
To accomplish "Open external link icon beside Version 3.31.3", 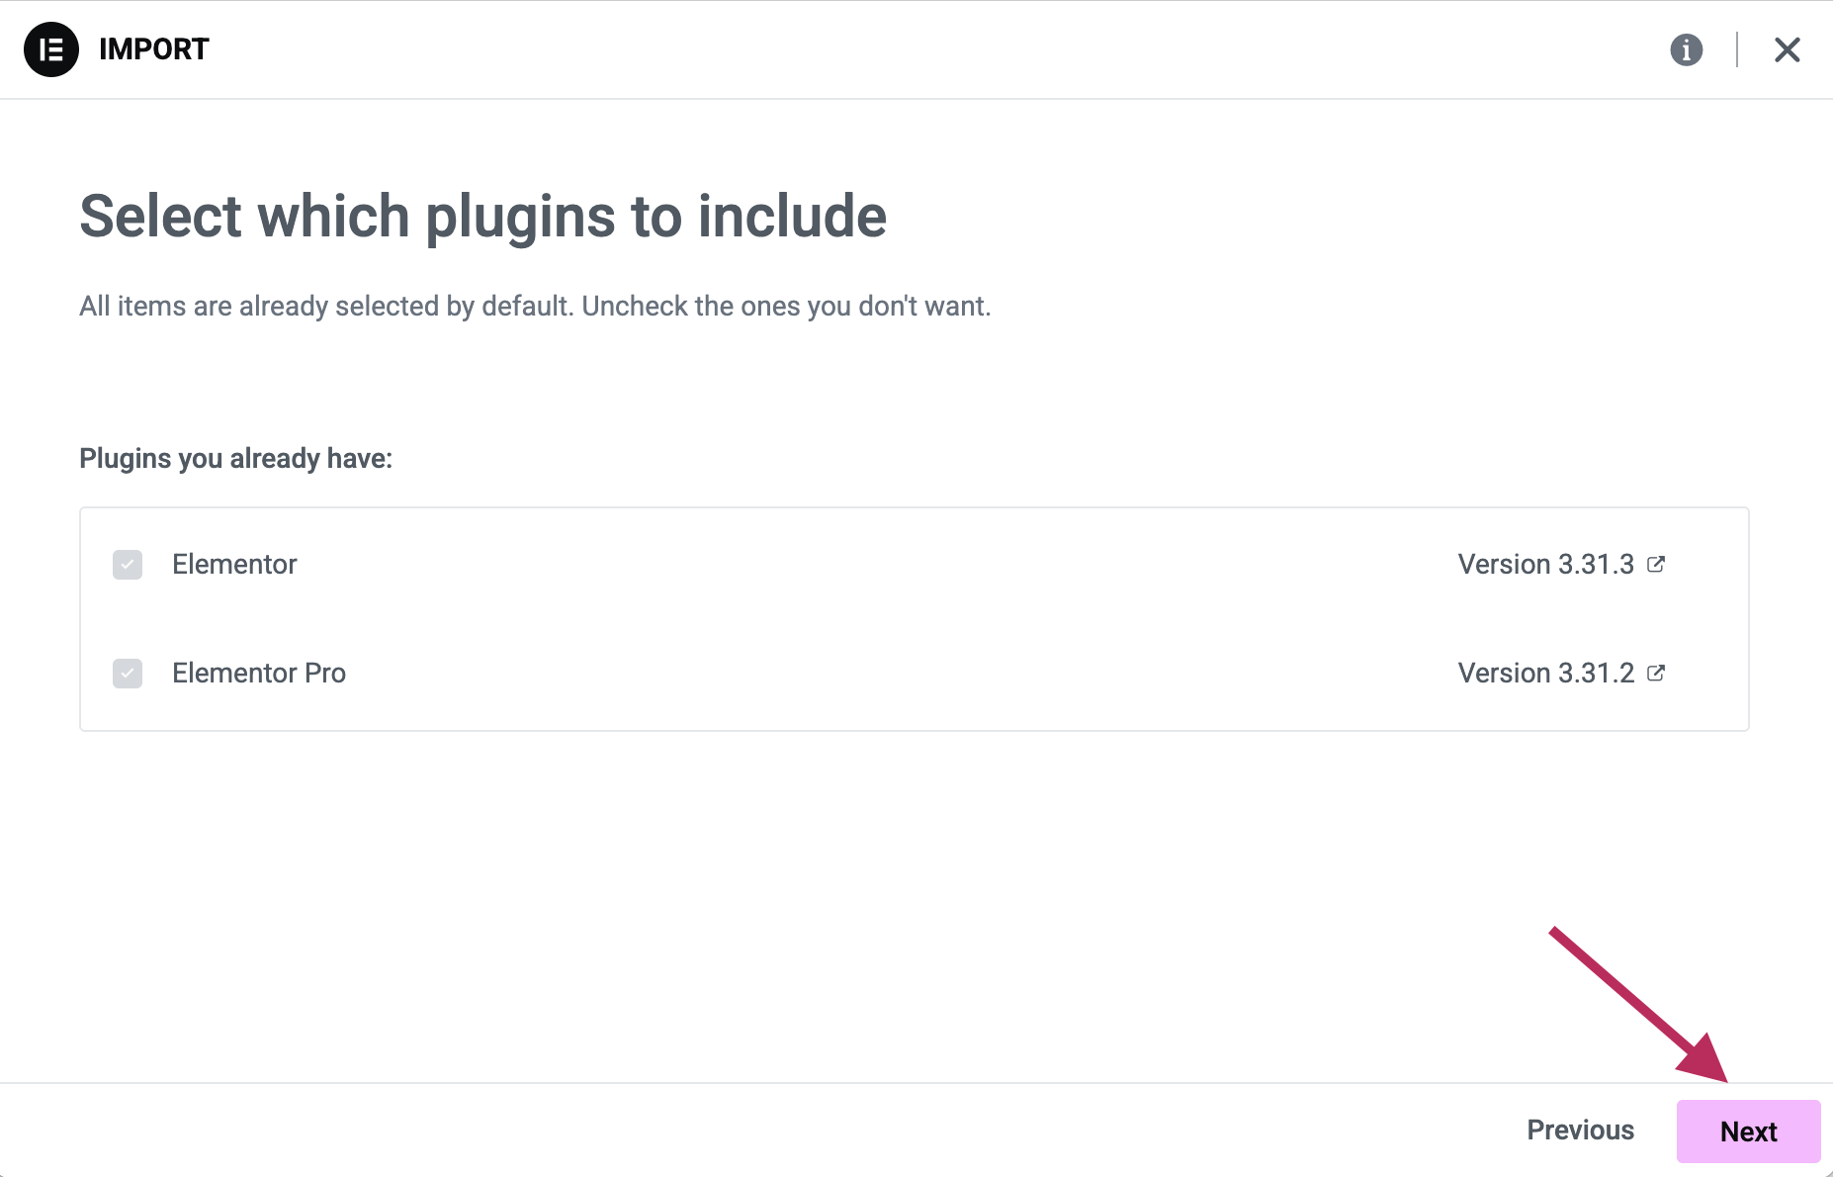I will (x=1656, y=564).
